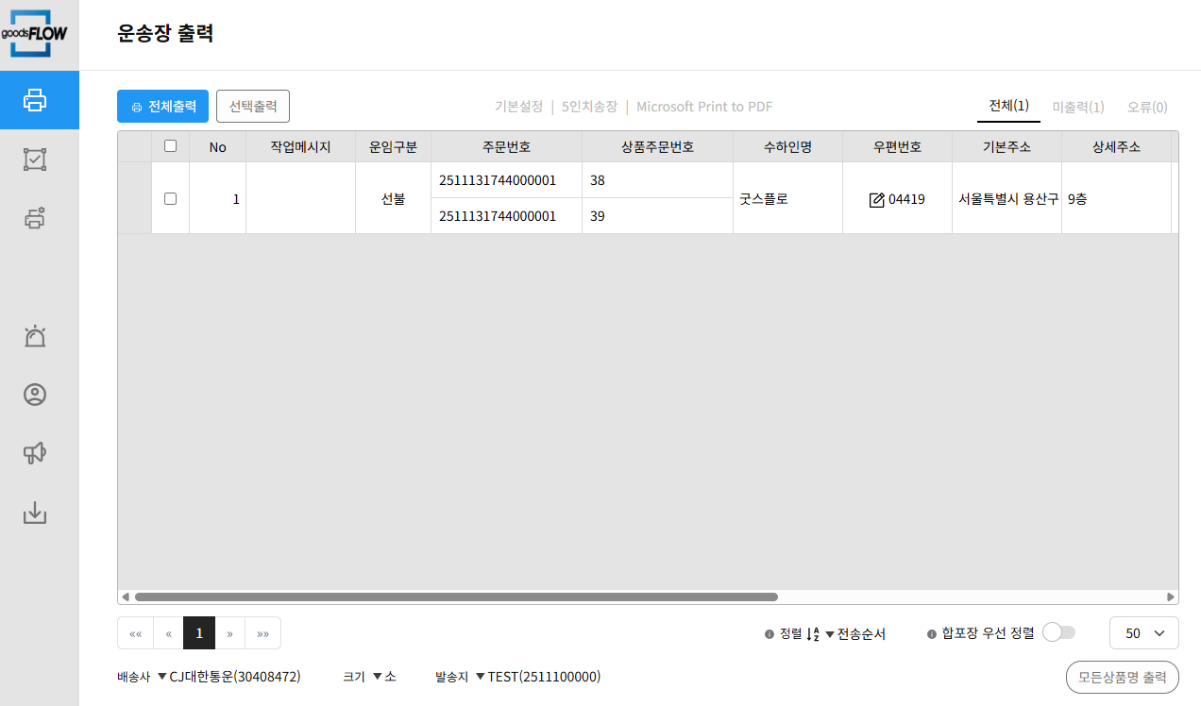Click the megaphone announcements icon
The image size is (1201, 706).
click(35, 454)
